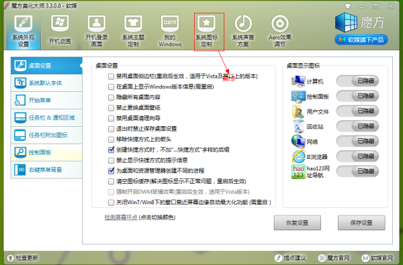Click 保存设置 button
The height and width of the screenshot is (265, 403).
(x=361, y=223)
